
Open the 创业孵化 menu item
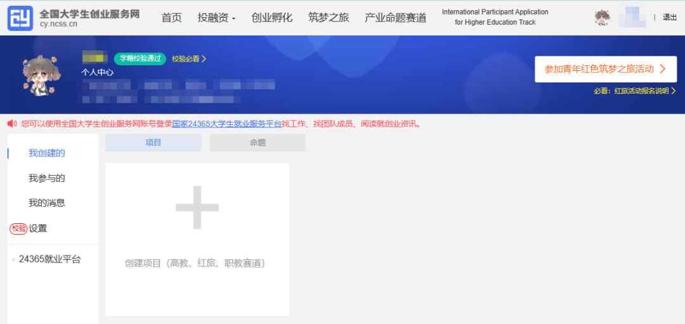click(271, 18)
